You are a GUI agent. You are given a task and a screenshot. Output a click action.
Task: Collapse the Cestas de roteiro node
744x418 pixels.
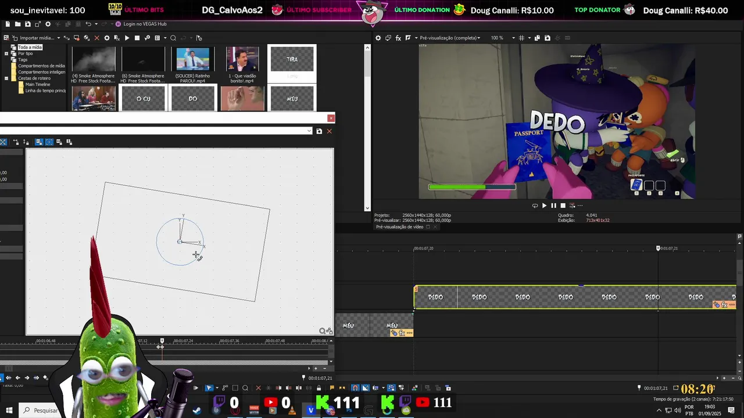click(x=6, y=78)
